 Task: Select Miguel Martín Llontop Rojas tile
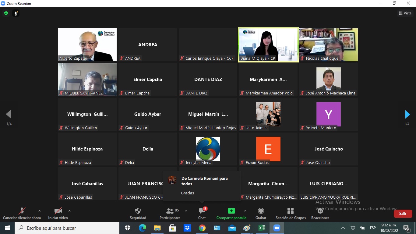[208, 114]
